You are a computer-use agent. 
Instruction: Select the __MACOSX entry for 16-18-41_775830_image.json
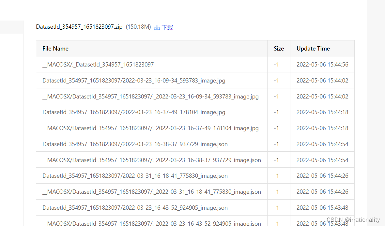[x=152, y=192]
